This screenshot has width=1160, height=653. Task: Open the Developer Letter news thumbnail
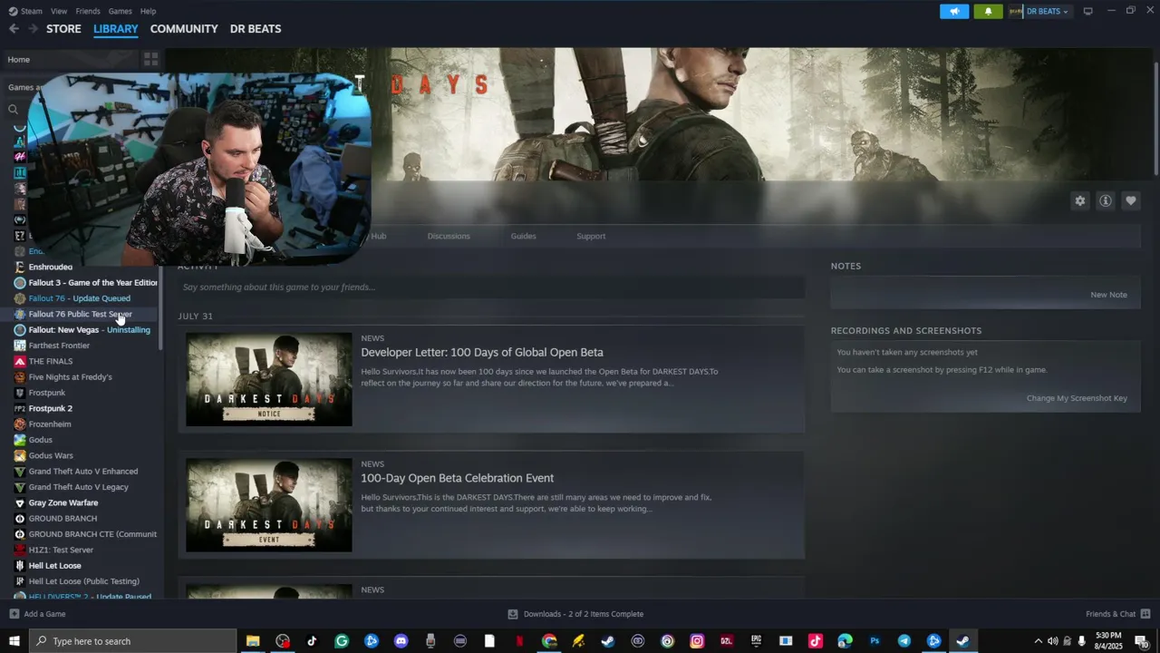pos(269,379)
